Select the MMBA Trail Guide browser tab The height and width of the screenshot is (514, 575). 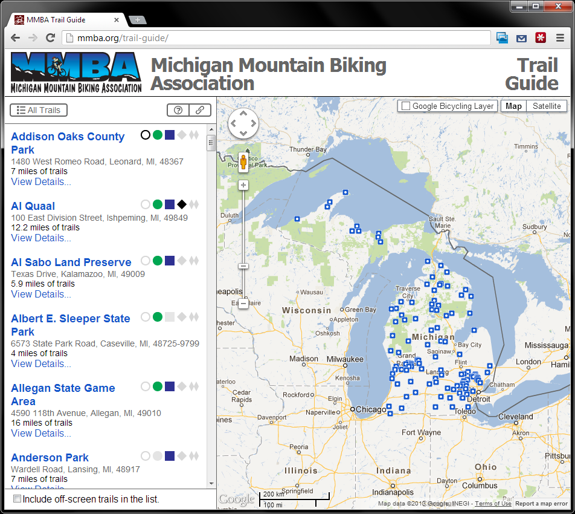coord(66,20)
